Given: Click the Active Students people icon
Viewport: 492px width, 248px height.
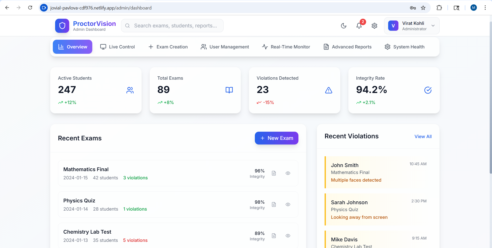Looking at the screenshot, I should pyautogui.click(x=130, y=90).
